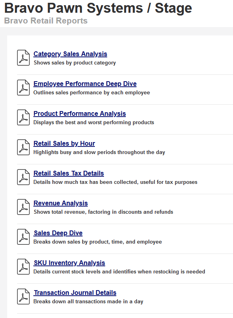Select the PDF icon for Product Performance Analysis
The height and width of the screenshot is (318, 233).
click(x=23, y=117)
